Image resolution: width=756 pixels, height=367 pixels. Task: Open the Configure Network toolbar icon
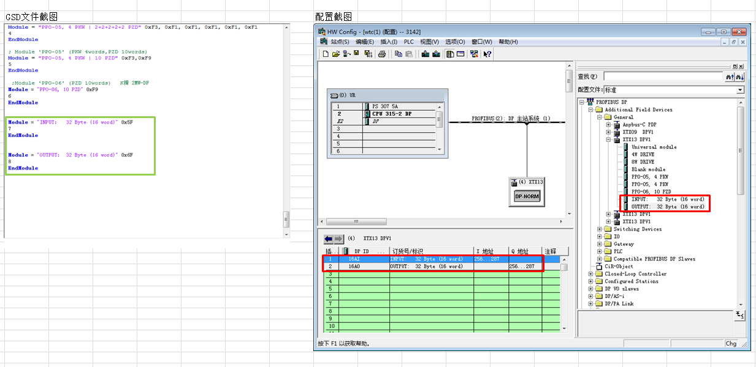[x=474, y=54]
